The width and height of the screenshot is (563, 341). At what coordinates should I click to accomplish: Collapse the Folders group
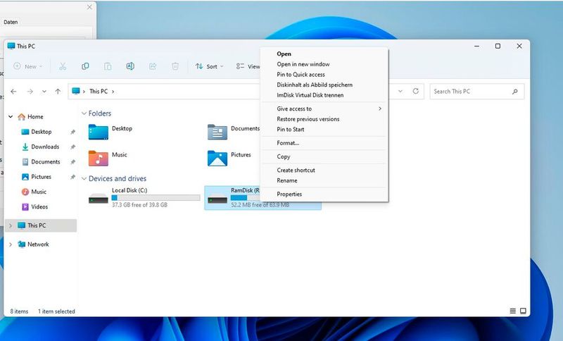coord(84,113)
